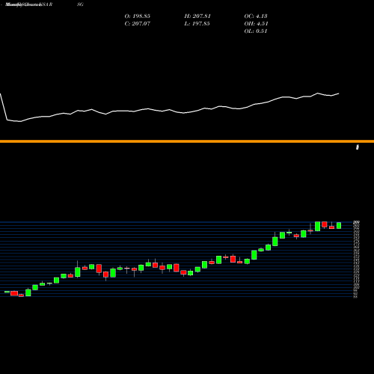The image size is (374, 374).
Task: Select the last green candlestick on the right
Action: [x=339, y=225]
